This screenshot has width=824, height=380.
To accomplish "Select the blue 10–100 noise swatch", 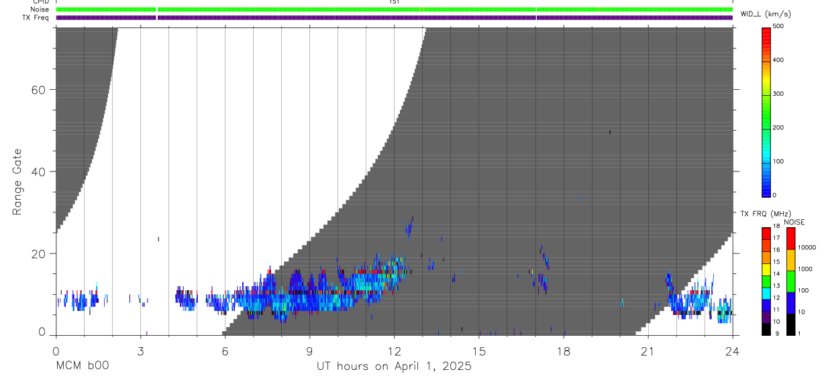I will [x=790, y=303].
